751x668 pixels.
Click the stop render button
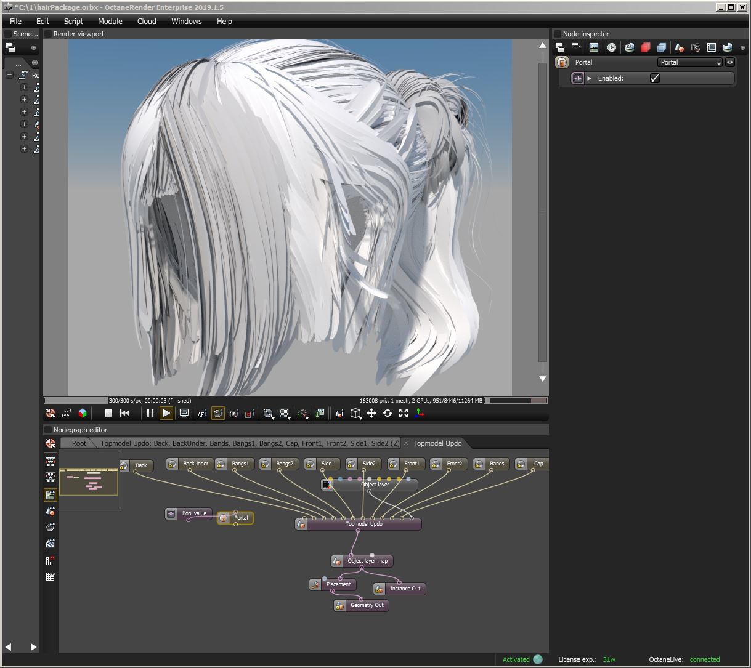point(108,414)
